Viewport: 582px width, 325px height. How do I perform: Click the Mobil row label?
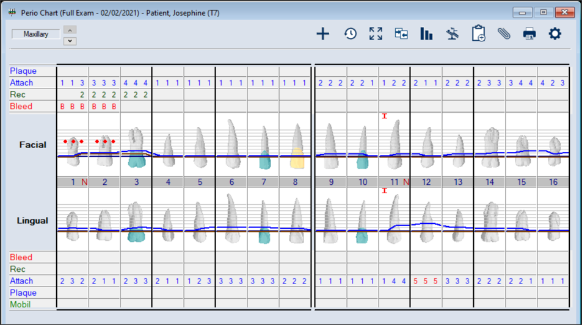tap(20, 304)
